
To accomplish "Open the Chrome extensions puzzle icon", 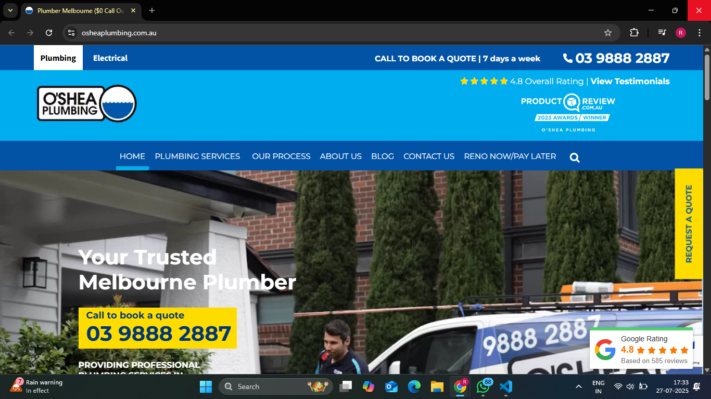I will [634, 33].
